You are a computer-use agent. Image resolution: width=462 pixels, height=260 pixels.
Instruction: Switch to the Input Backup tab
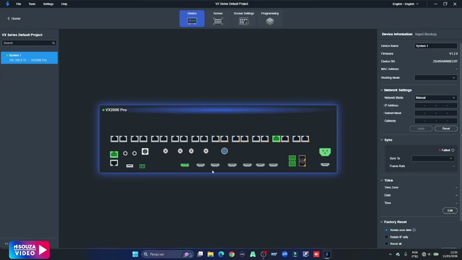(426, 34)
